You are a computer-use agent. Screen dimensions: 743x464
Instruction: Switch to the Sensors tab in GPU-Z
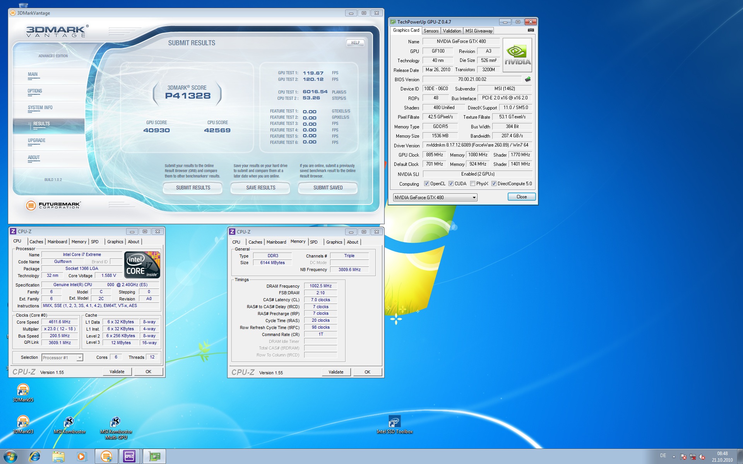click(x=431, y=31)
